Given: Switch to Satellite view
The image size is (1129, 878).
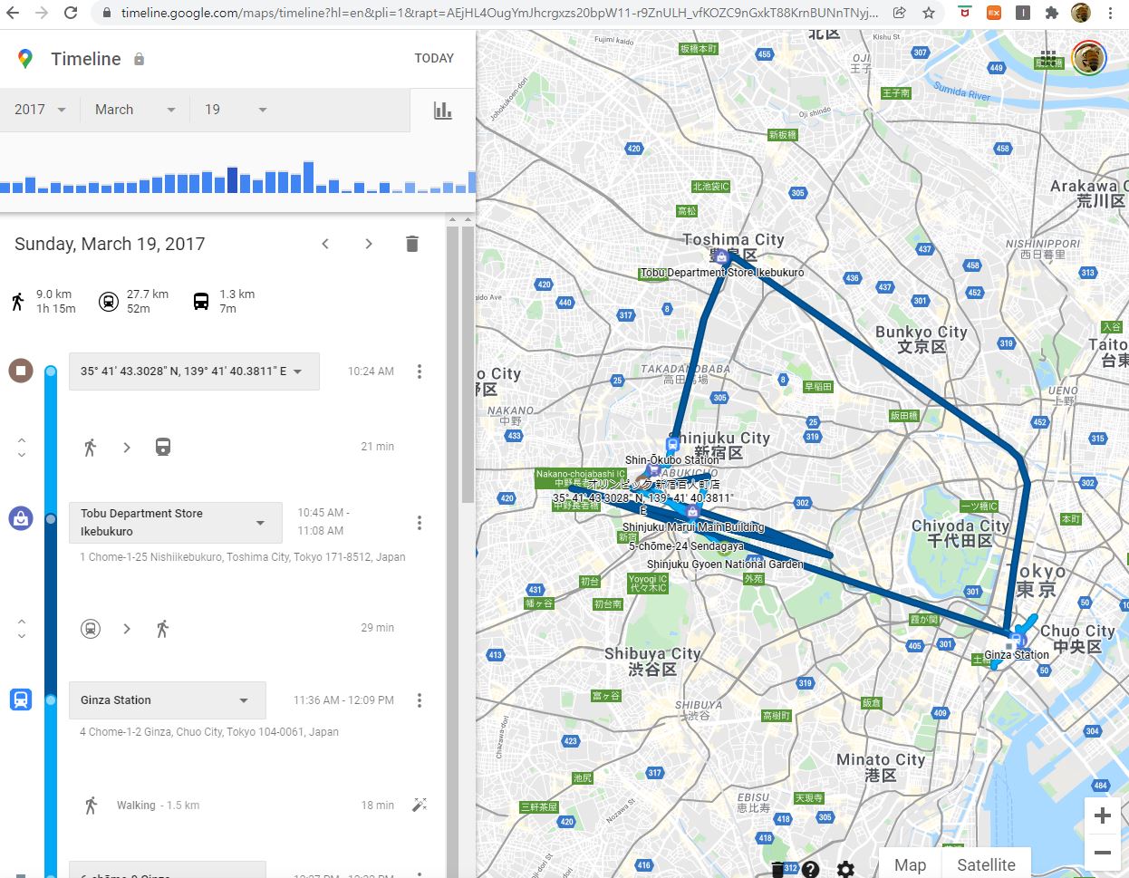Looking at the screenshot, I should [987, 864].
